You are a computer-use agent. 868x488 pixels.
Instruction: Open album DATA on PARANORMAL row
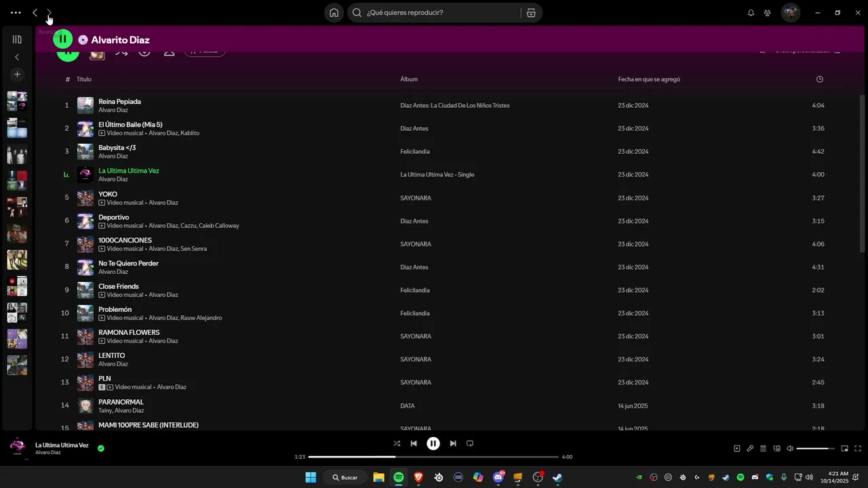(408, 406)
